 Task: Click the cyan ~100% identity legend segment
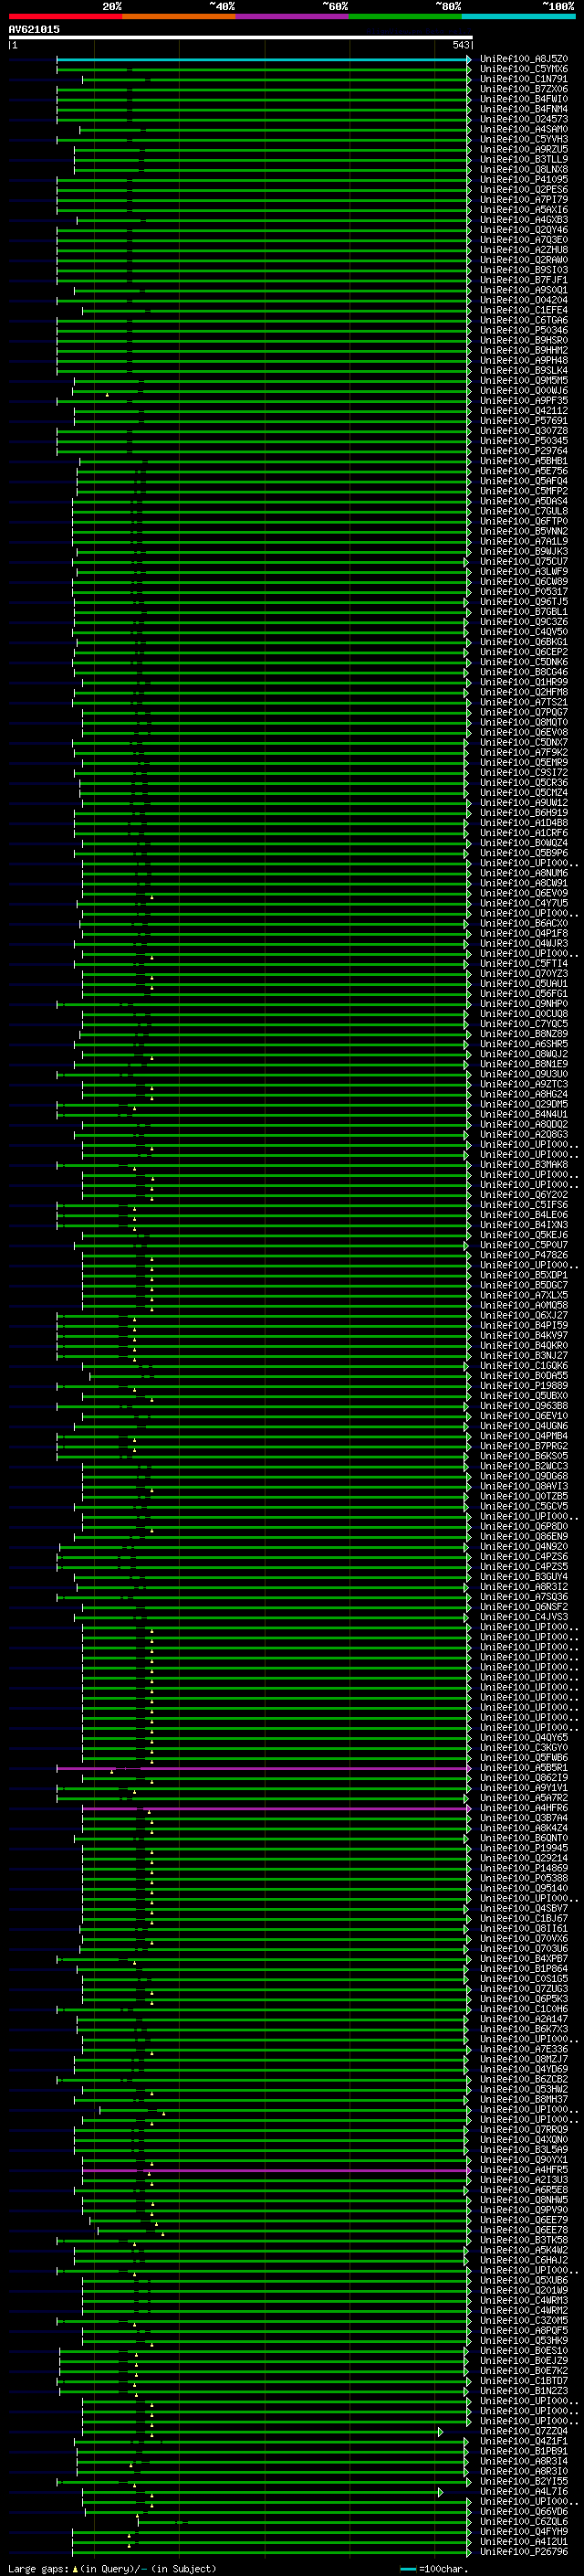click(x=518, y=16)
